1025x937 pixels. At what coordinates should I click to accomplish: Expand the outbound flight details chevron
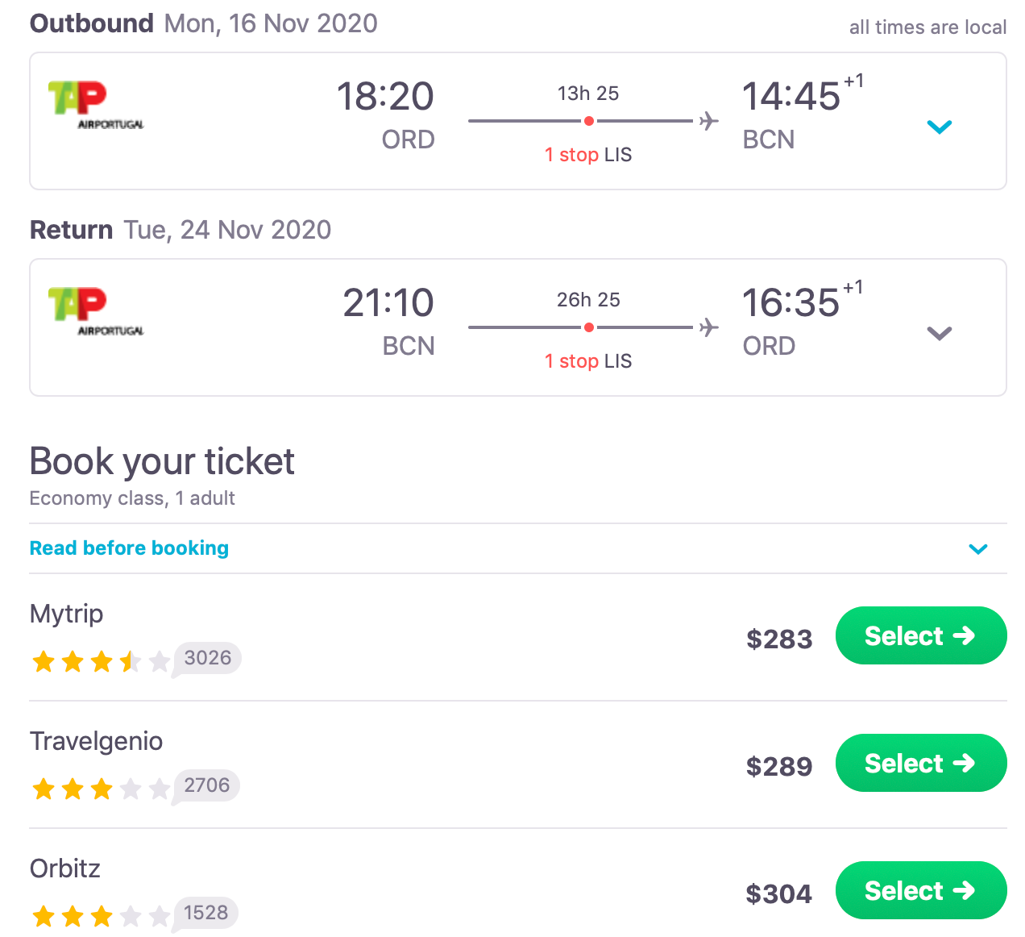(940, 127)
